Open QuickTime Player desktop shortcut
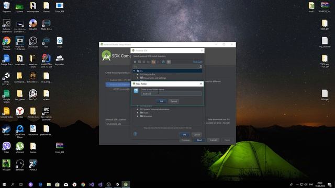 point(20,132)
